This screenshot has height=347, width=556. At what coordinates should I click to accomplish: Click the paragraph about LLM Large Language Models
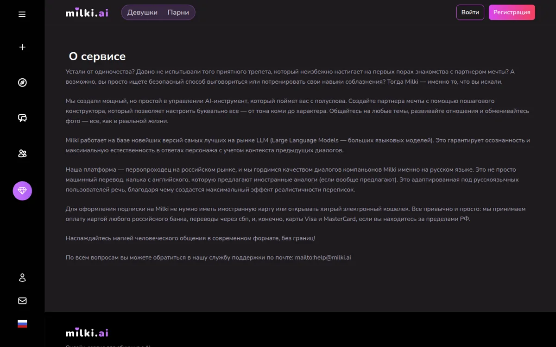pyautogui.click(x=297, y=145)
